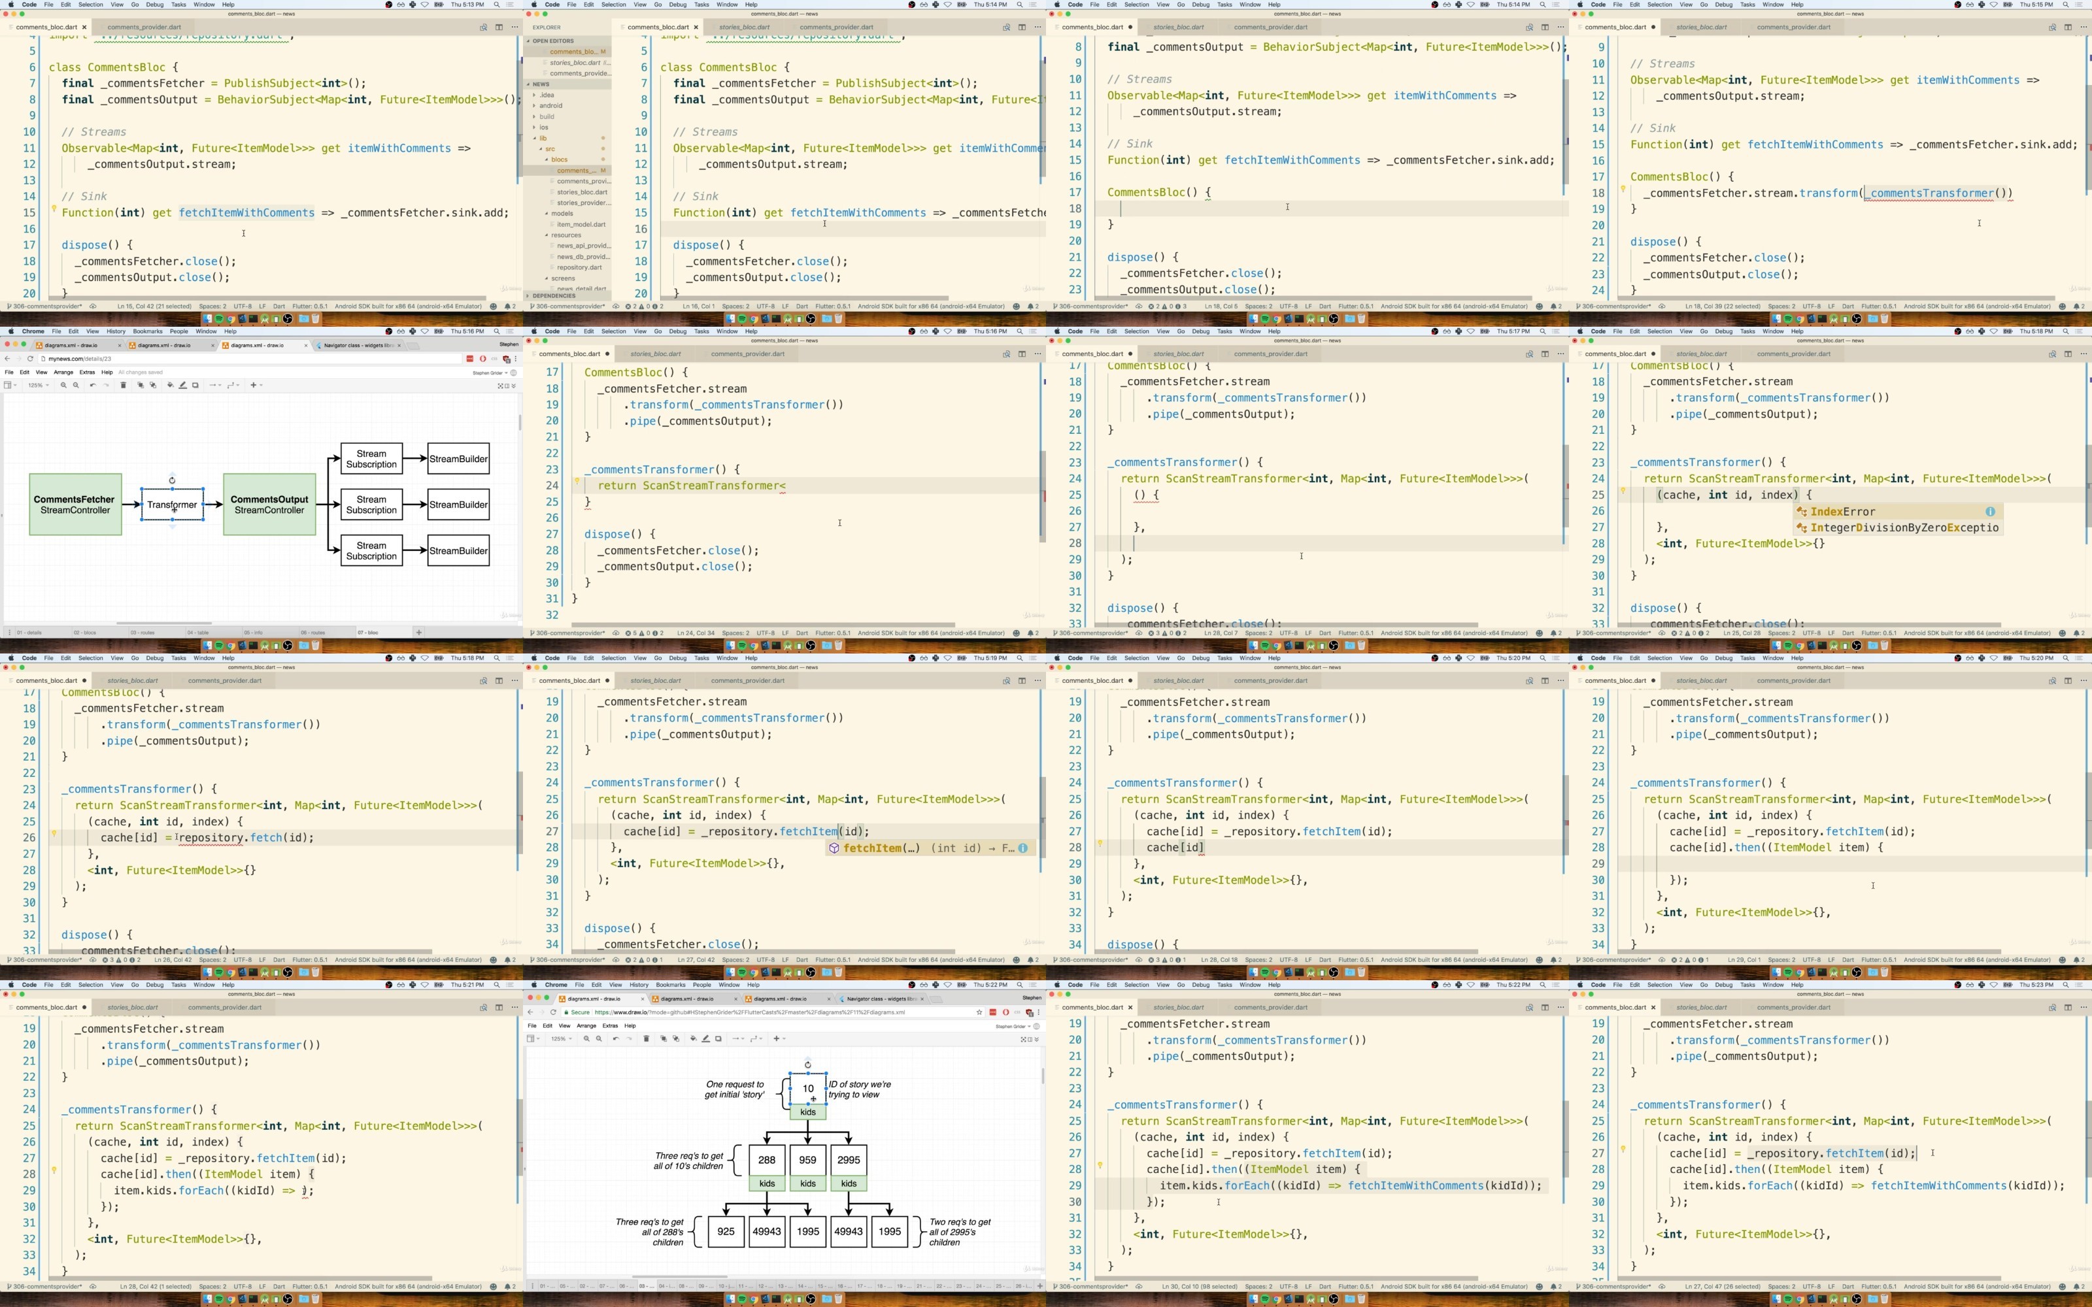Split editor icon in 5:14 PM Explorer window

1022,27
